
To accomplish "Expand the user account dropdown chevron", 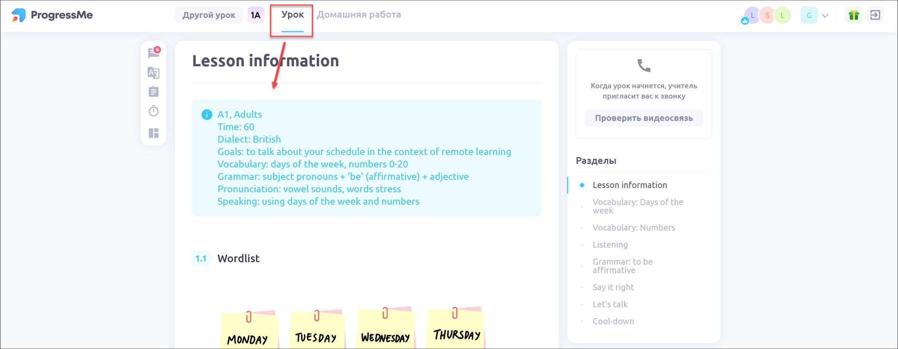I will 825,16.
